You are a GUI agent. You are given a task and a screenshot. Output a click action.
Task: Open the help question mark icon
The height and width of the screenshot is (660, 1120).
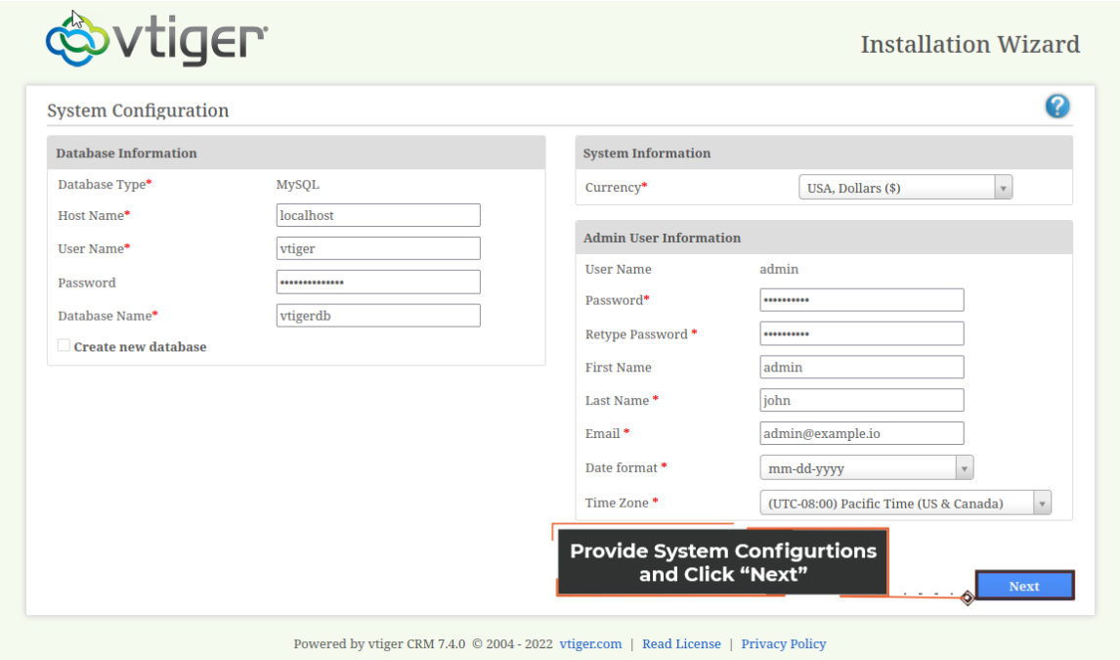click(1057, 106)
